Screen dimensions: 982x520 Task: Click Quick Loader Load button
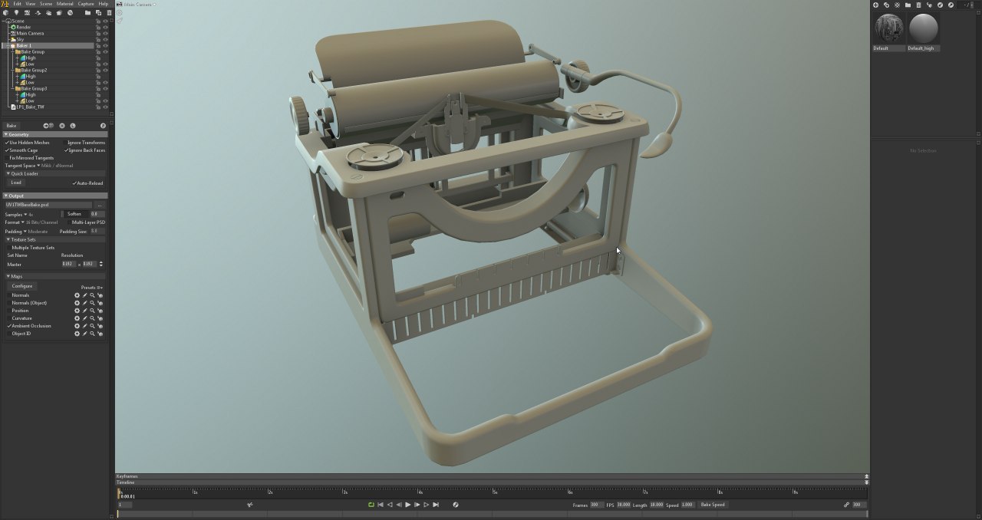point(16,183)
